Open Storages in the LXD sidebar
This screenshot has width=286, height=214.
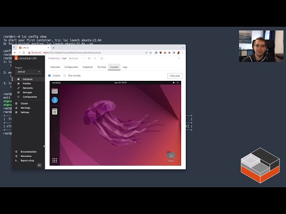pyautogui.click(x=27, y=92)
